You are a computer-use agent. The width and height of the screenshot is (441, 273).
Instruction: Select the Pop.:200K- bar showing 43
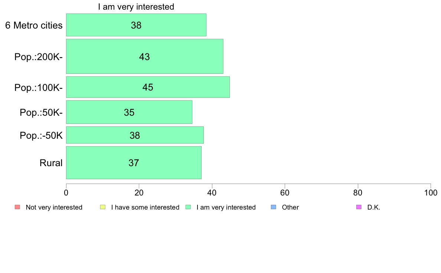click(144, 56)
